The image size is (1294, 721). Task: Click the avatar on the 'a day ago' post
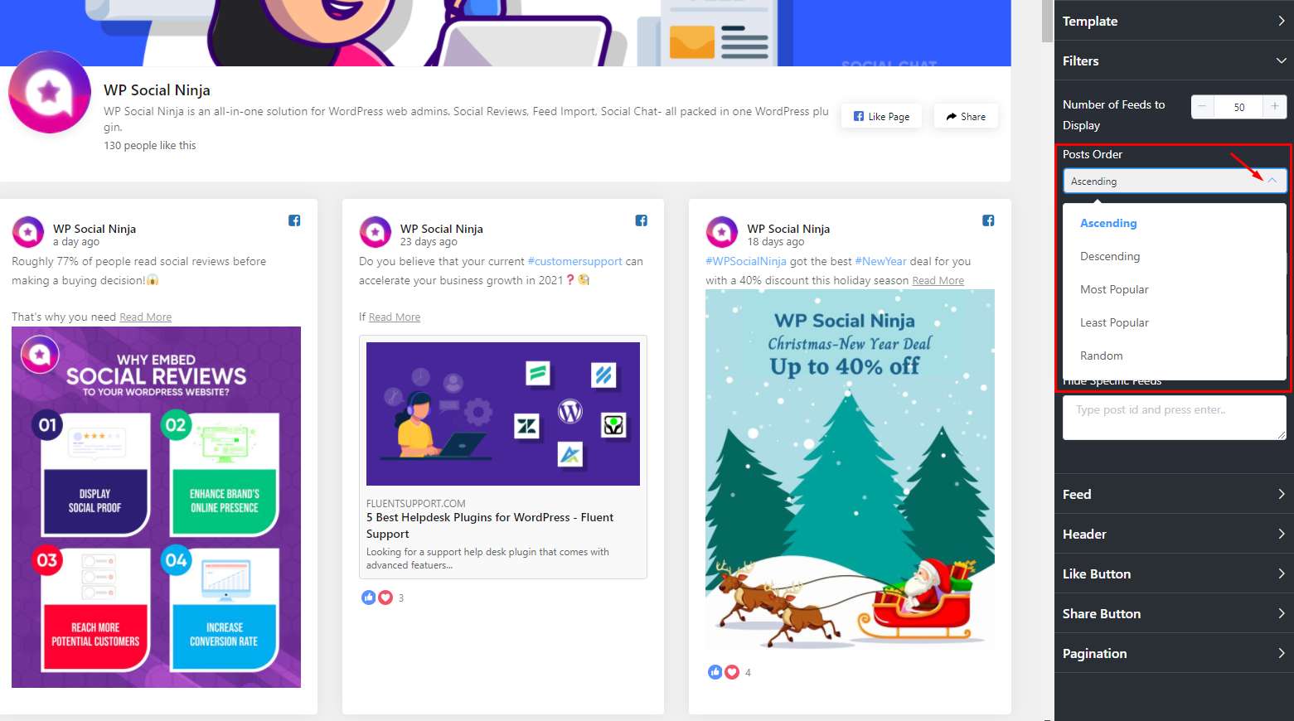pyautogui.click(x=28, y=232)
